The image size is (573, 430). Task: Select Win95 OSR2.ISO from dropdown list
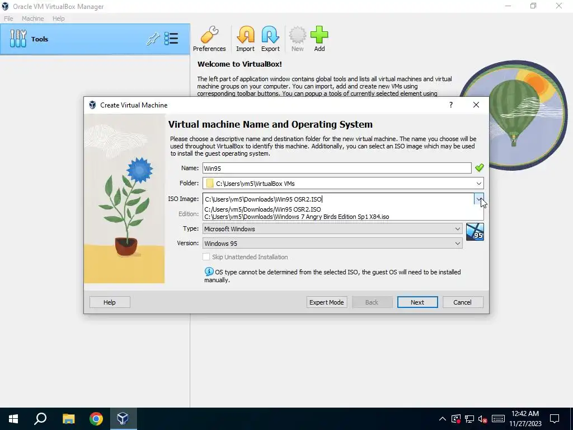point(263,209)
